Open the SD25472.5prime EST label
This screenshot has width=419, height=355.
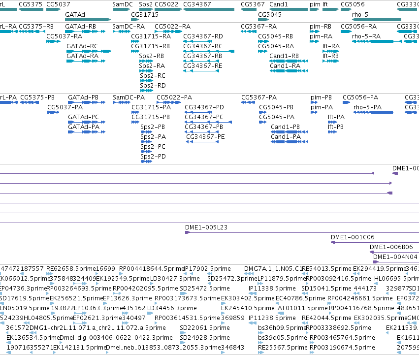(x=205, y=289)
